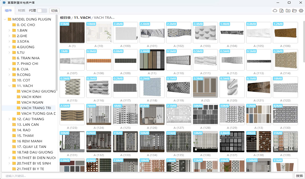Collapse the 11. VACH folder
305x179 pixels.
(x=9, y=86)
